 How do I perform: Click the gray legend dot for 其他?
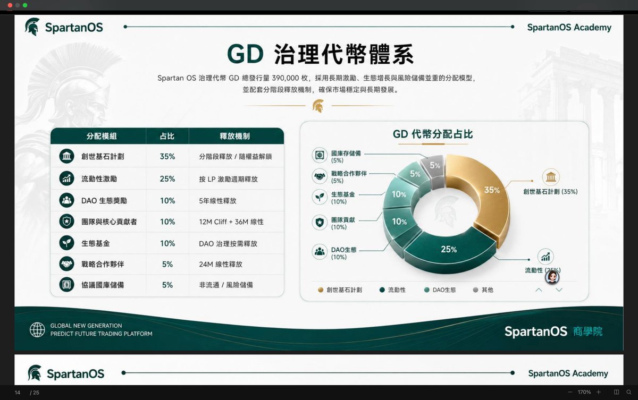click(475, 290)
